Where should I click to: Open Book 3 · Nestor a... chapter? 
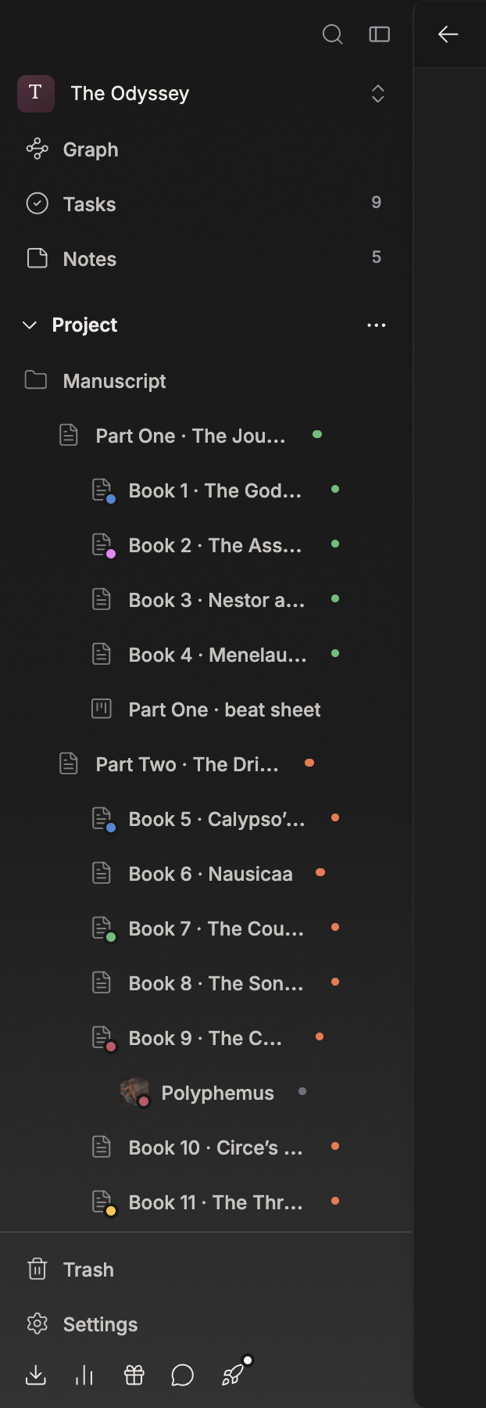[x=216, y=600]
